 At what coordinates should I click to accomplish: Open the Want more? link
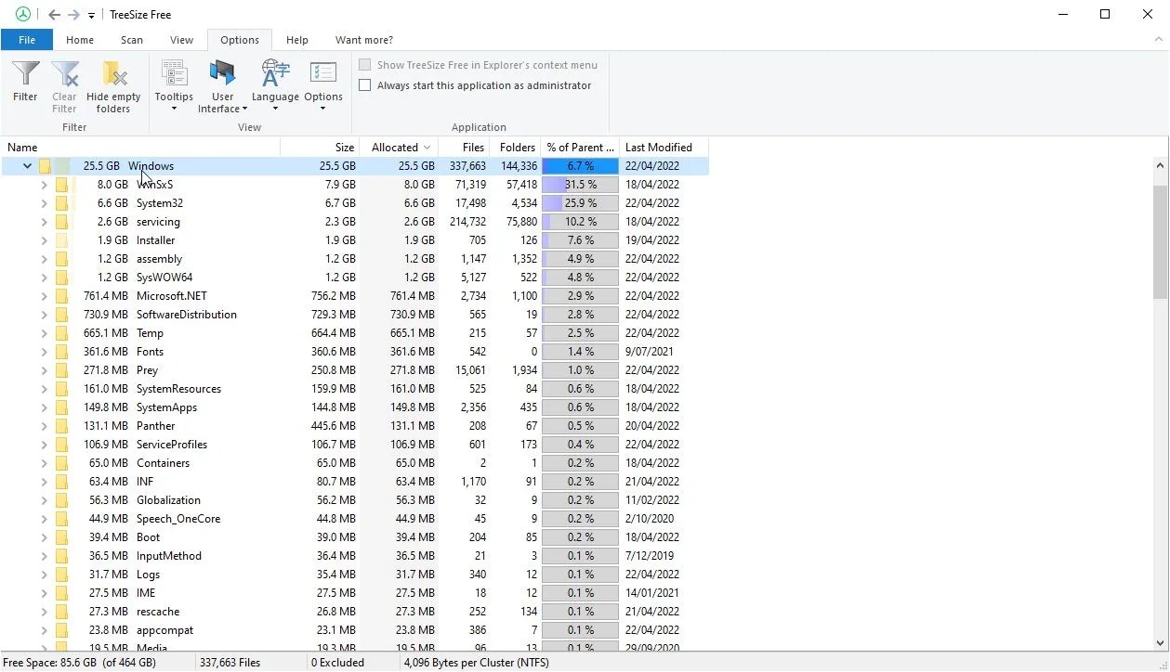pos(363,40)
